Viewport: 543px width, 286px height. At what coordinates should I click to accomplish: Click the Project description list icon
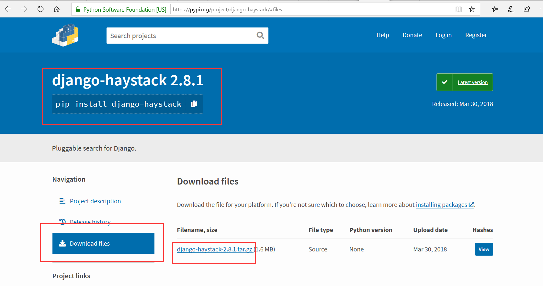(62, 201)
